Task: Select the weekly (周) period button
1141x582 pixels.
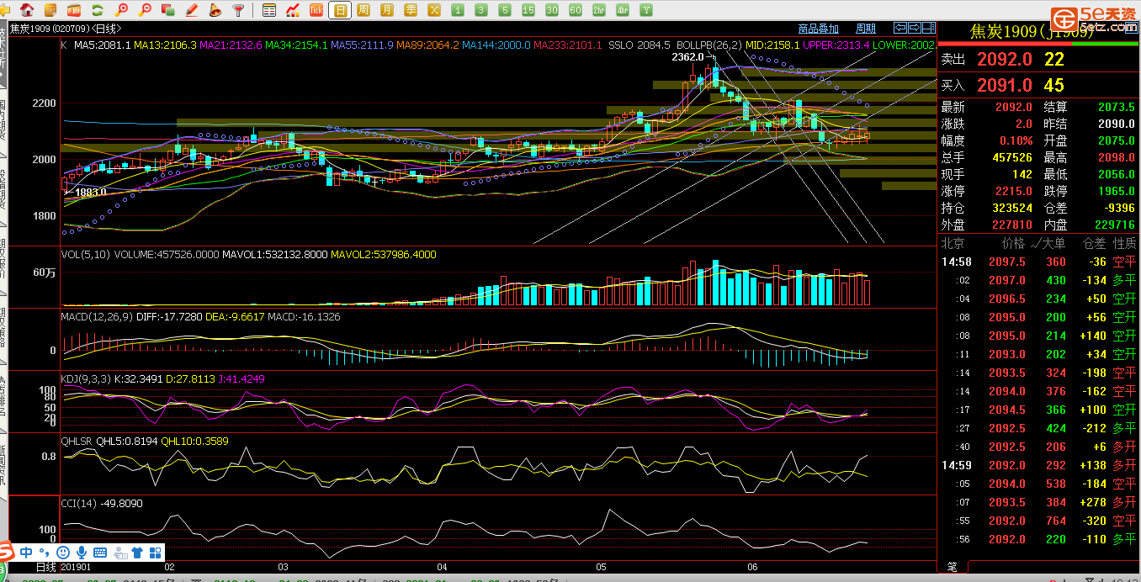Action: [363, 10]
